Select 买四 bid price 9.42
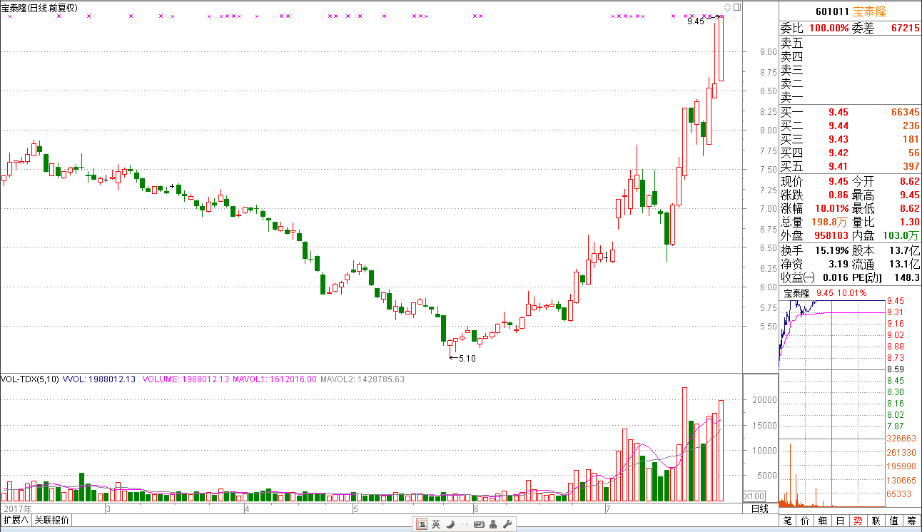The height and width of the screenshot is (532, 922). [839, 153]
